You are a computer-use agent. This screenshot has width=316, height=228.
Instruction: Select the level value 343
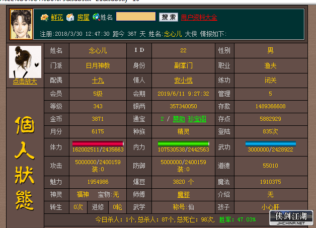98,106
